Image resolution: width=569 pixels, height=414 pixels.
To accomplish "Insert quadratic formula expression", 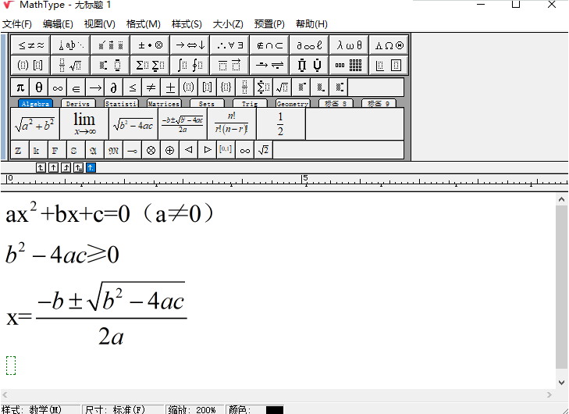I will point(183,124).
